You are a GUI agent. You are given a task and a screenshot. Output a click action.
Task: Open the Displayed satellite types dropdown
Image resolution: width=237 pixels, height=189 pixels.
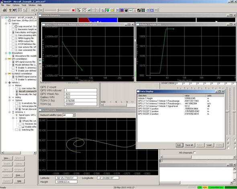tap(74, 115)
